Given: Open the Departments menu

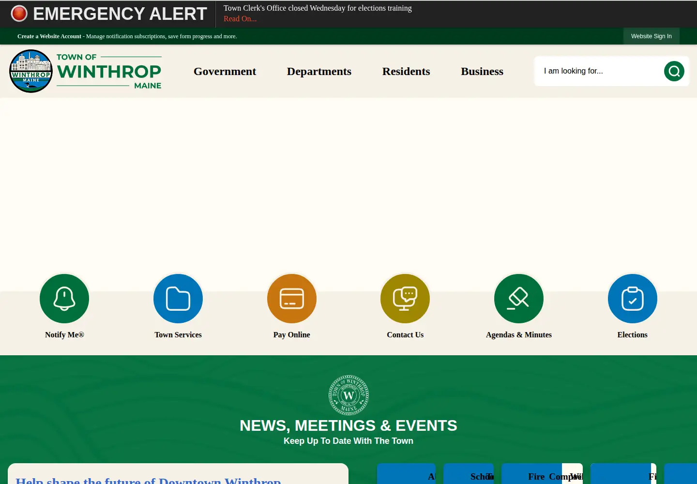Looking at the screenshot, I should point(319,72).
